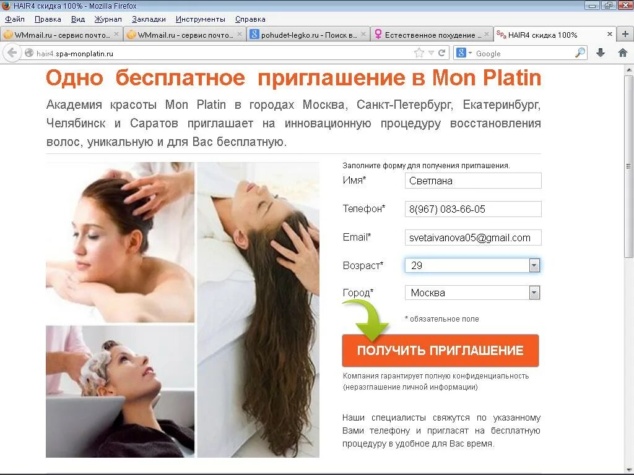Click the Email input field
This screenshot has width=634, height=475.
pos(473,237)
